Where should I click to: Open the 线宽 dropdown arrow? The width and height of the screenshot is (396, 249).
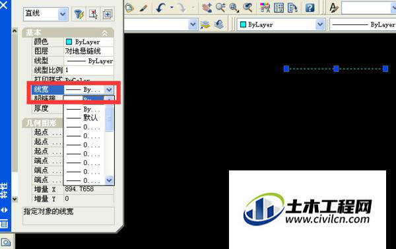109,89
